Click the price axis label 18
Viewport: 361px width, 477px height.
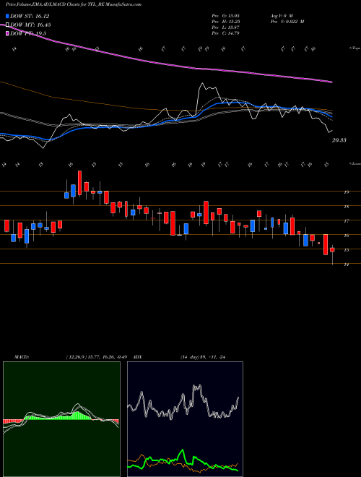coord(346,207)
